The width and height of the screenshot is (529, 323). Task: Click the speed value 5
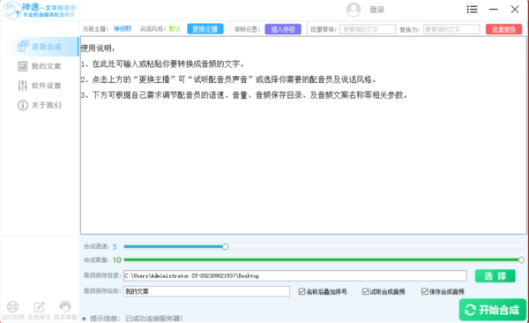[115, 246]
